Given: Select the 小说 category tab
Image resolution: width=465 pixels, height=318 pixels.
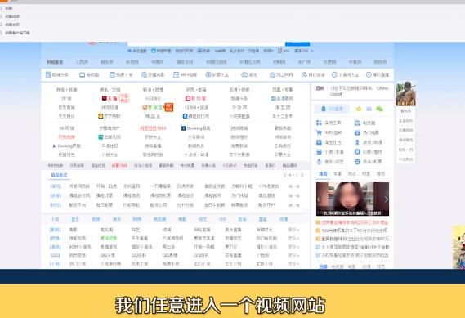Looking at the screenshot, I should click(x=55, y=219).
